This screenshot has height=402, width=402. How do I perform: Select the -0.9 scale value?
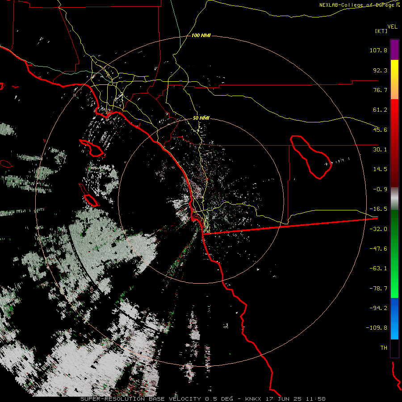[380, 189]
